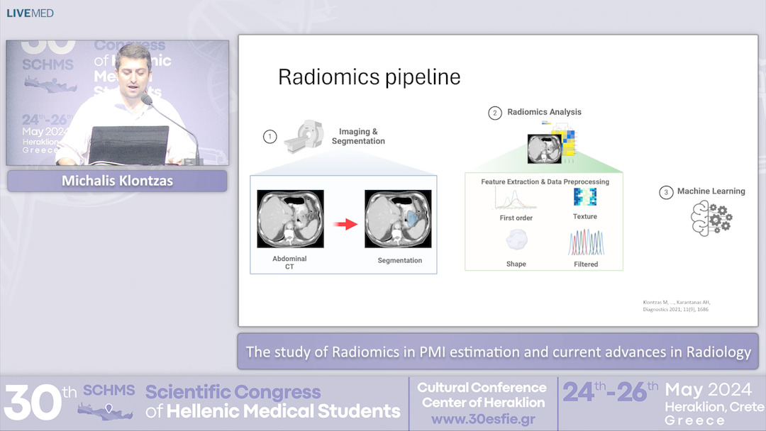
Task: Click Scientific Congress of Hellenic Medical Students
Action: (x=272, y=401)
